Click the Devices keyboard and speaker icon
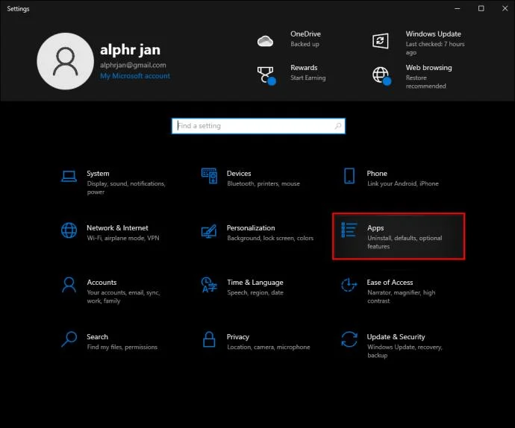Image resolution: width=515 pixels, height=428 pixels. coord(209,175)
